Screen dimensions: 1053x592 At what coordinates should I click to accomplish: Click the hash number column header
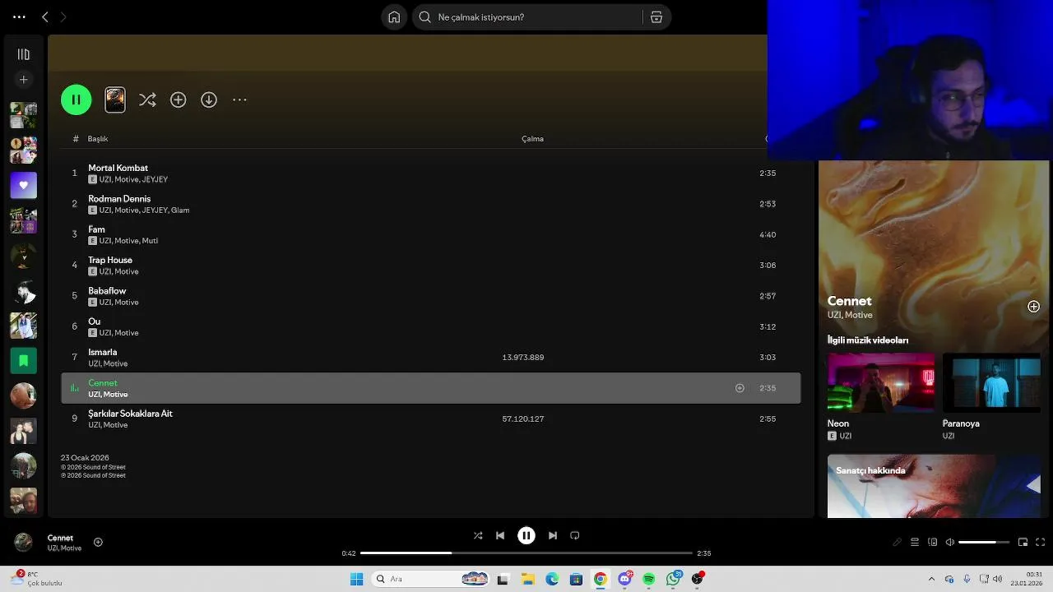pyautogui.click(x=75, y=139)
